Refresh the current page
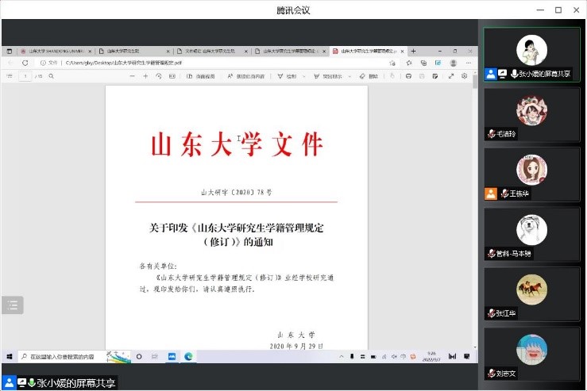This screenshot has height=391, width=587. (x=25, y=63)
